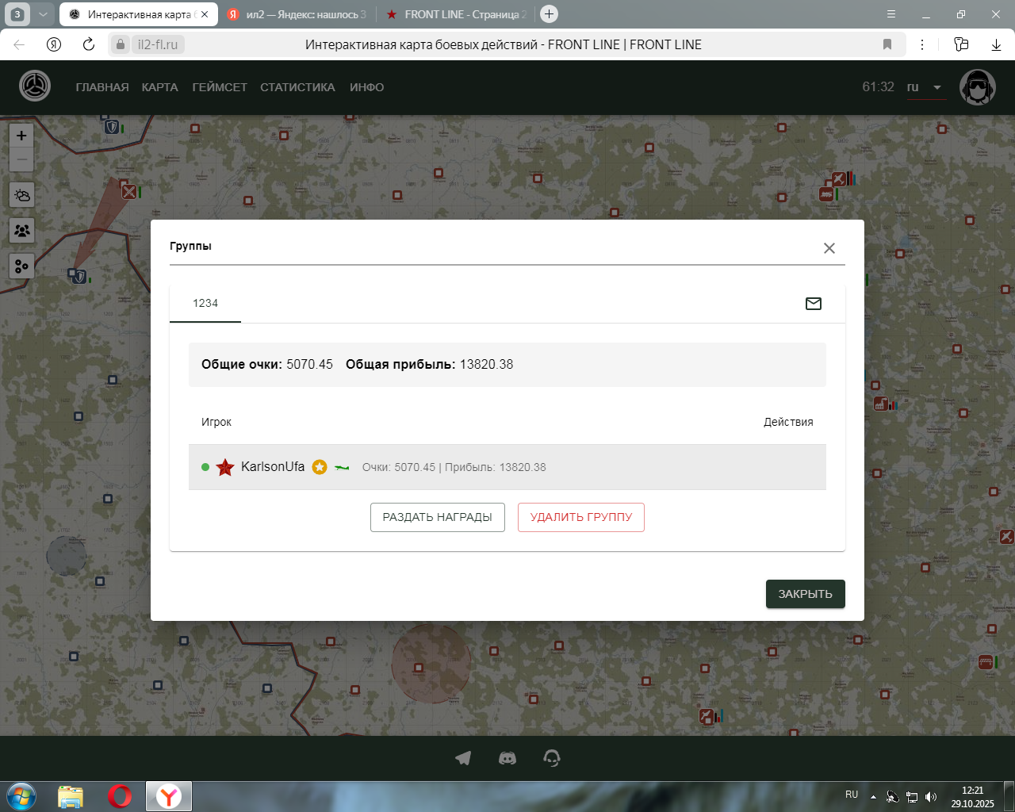Click the Общие очки 5070.45 total
This screenshot has width=1015, height=812.
tap(267, 365)
